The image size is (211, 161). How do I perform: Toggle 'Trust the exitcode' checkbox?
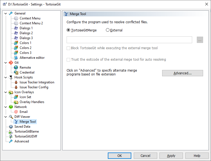pyautogui.click(x=69, y=60)
